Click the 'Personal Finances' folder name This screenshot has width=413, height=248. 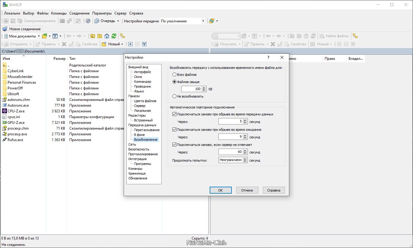(x=22, y=82)
